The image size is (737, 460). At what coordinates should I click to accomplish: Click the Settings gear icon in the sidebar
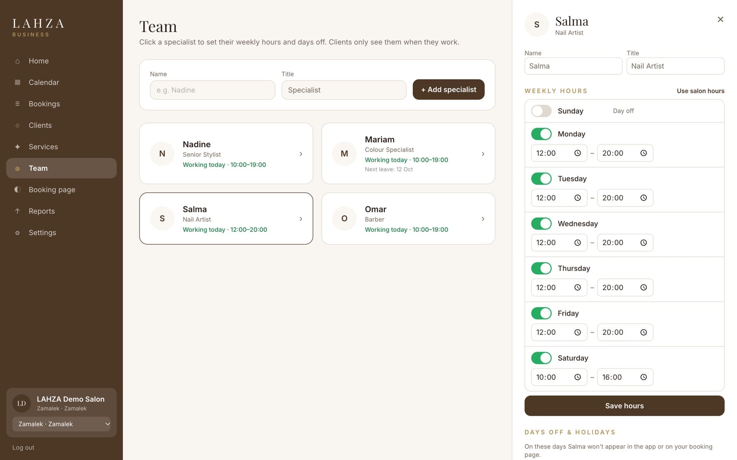17,233
